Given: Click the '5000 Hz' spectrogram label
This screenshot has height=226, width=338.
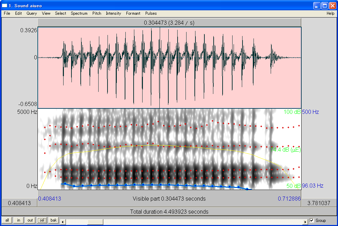Looking at the screenshot, I should pos(27,112).
